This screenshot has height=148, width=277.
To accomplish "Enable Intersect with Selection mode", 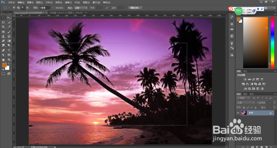I will point(27,8).
